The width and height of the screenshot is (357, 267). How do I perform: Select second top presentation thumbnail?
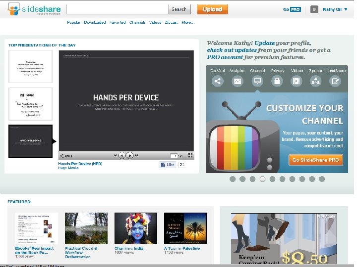[31, 104]
